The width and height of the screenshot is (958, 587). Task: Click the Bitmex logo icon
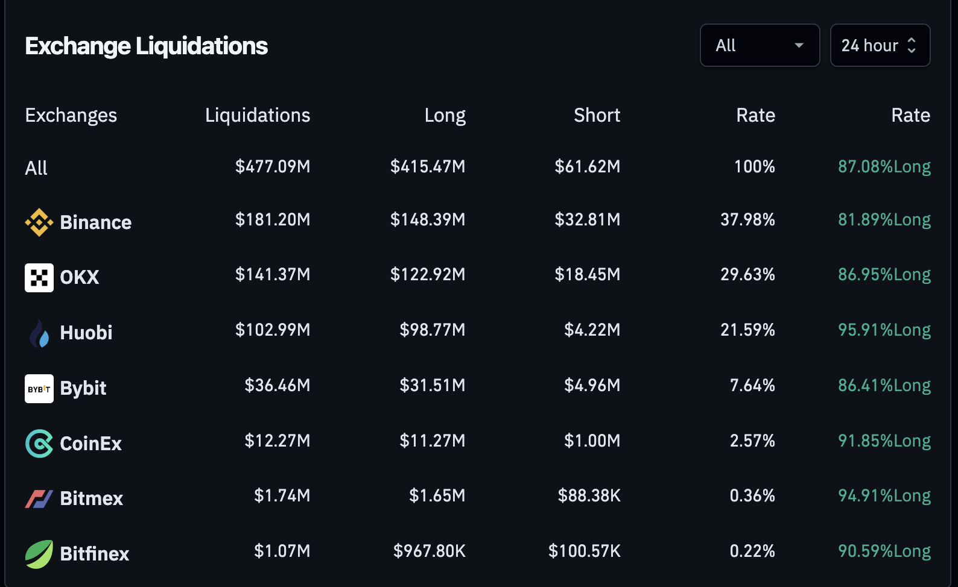[39, 499]
